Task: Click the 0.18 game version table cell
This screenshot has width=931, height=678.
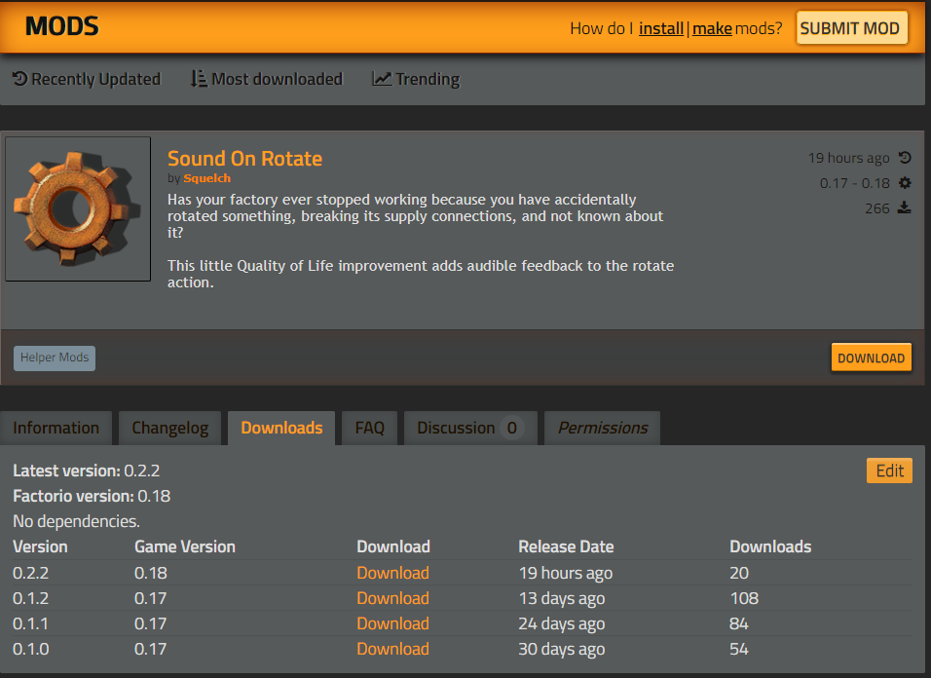Action: (x=151, y=573)
